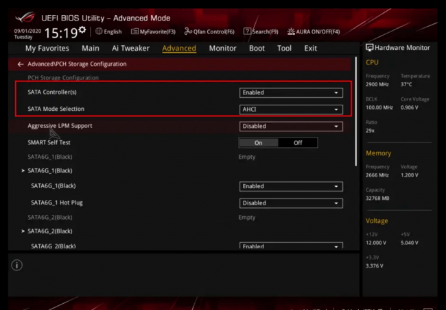Click the ROG logo icon
This screenshot has height=310, width=446.
pyautogui.click(x=25, y=18)
